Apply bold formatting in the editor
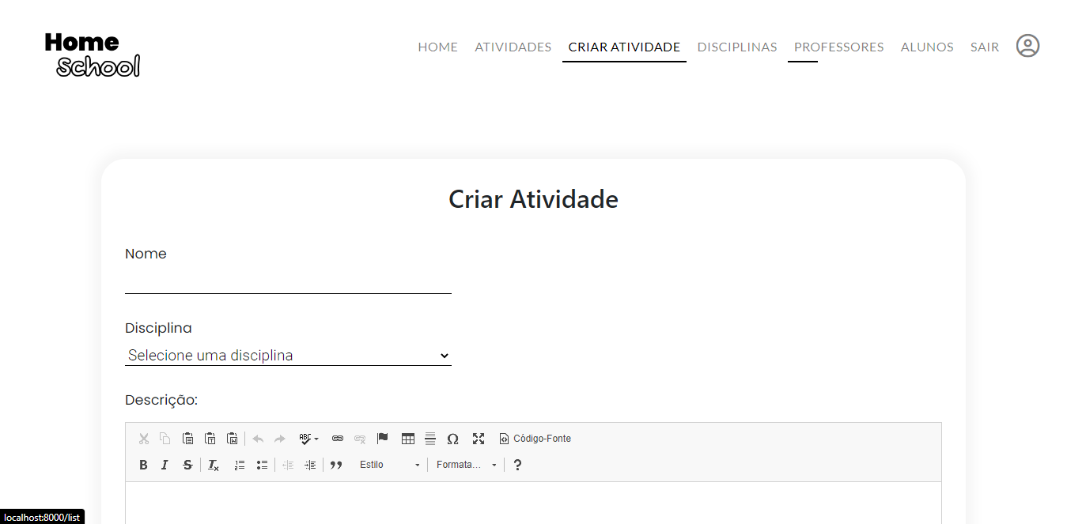 tap(143, 465)
